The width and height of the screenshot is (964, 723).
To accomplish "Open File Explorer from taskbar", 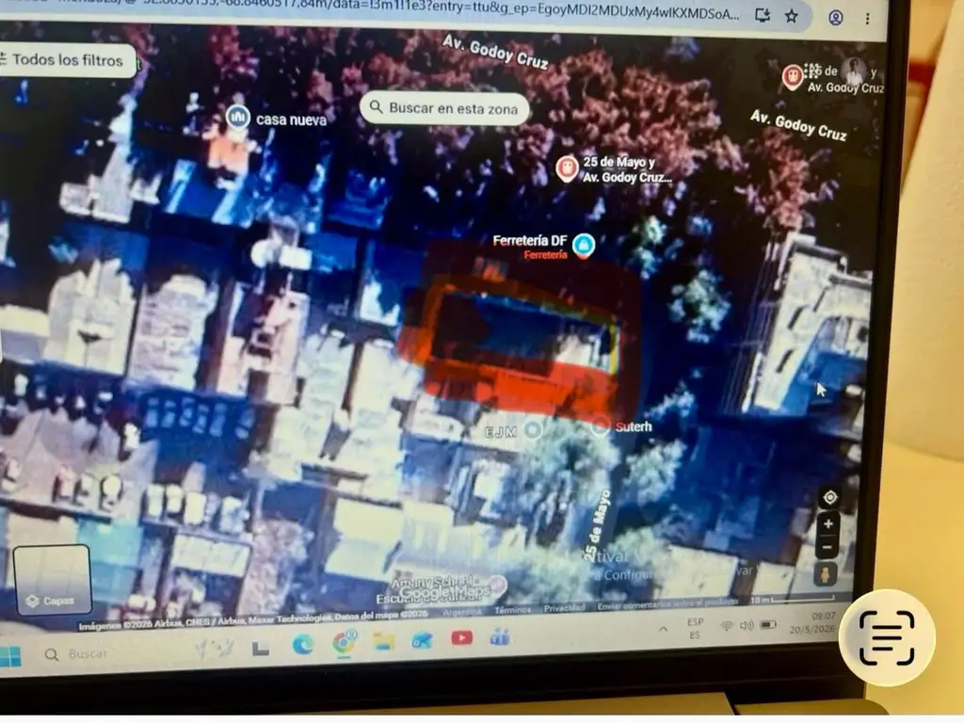I will 384,642.
